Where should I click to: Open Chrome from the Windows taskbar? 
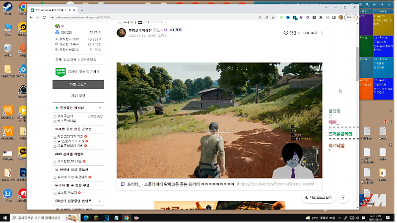127,218
